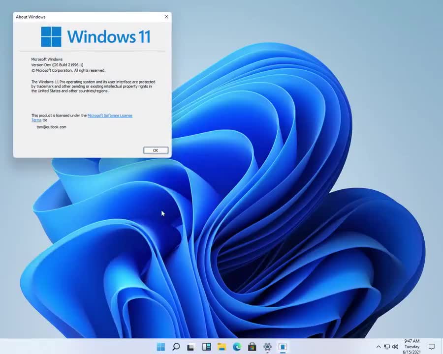Click the Windows 11 logo banner

coord(95,36)
